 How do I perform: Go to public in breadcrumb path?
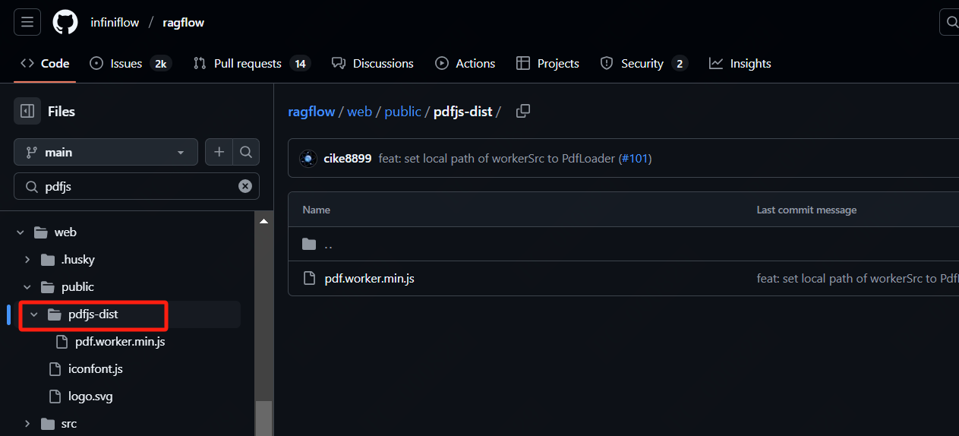402,112
